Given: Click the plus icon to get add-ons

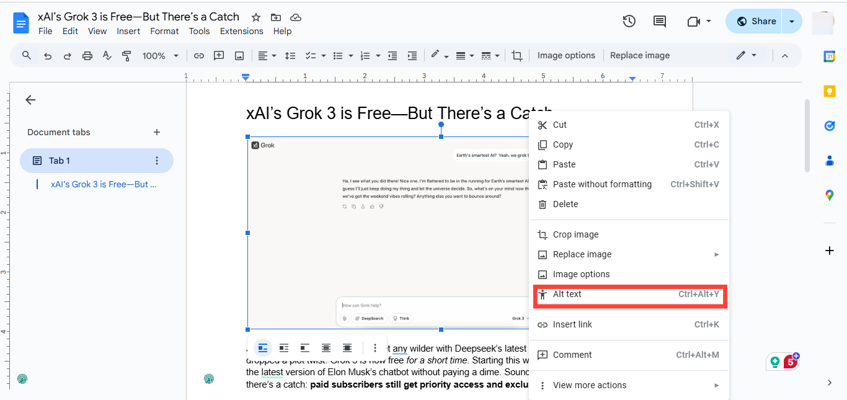Looking at the screenshot, I should click(x=830, y=251).
